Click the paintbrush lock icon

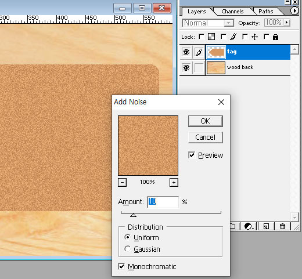tap(233, 37)
